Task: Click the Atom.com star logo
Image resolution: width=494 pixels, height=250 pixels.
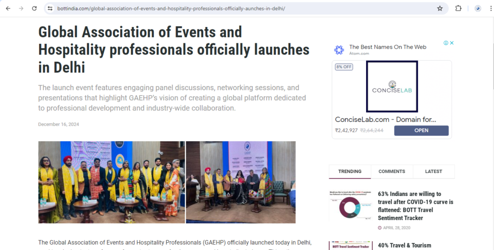Action: (339, 50)
